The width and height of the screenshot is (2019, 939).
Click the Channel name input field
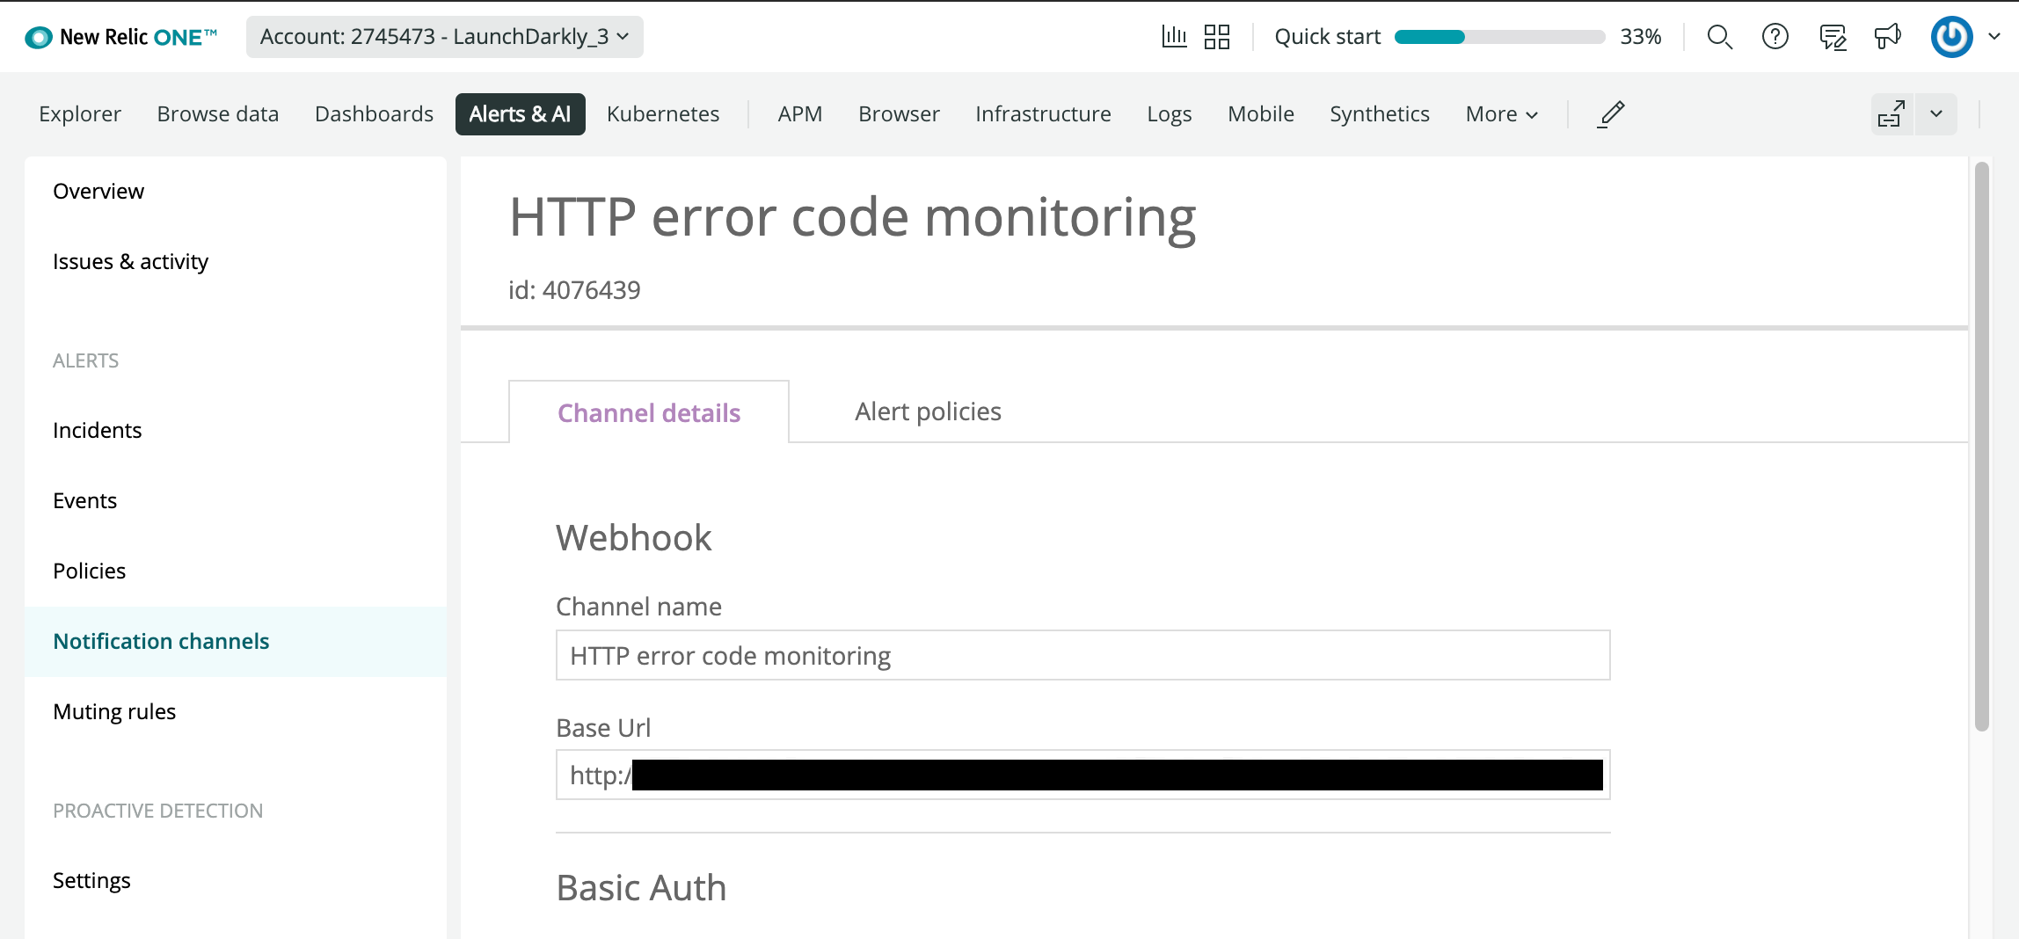pyautogui.click(x=1082, y=656)
